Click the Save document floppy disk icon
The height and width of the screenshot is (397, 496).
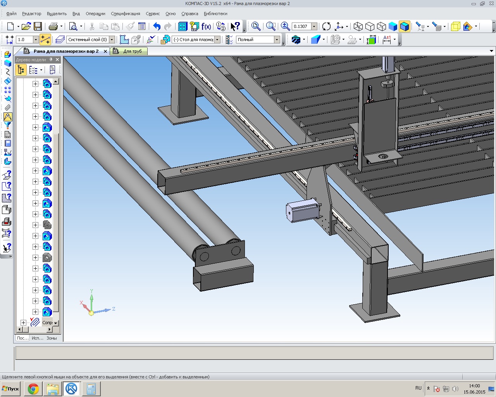pos(38,26)
